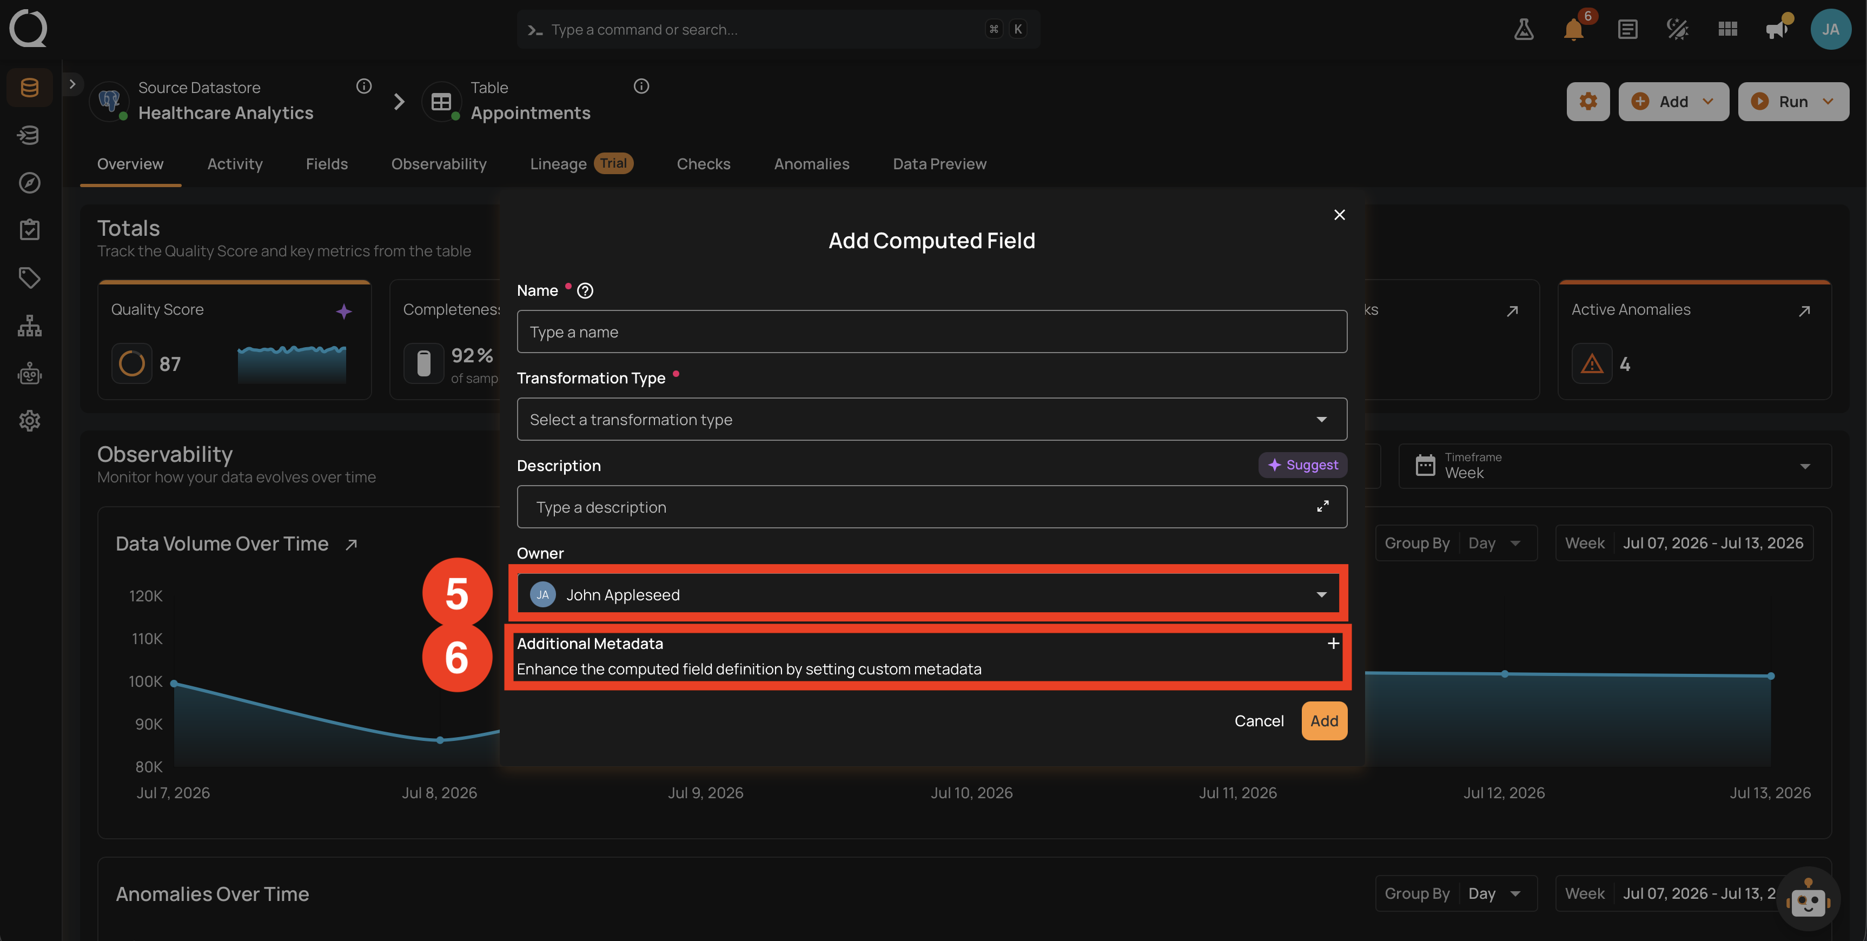Click the orange table settings gear button
Viewport: 1867px width, 941px height.
(1588, 102)
